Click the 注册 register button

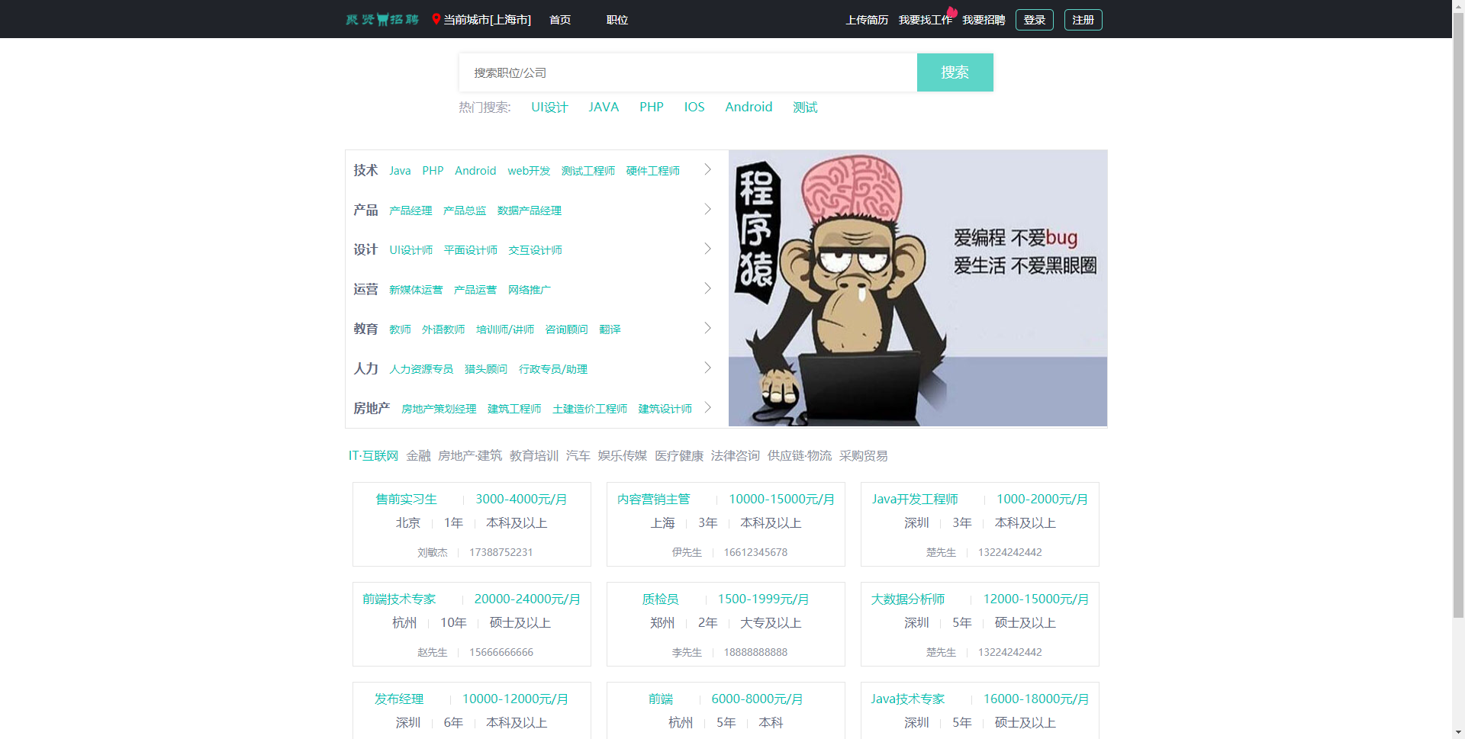coord(1083,20)
